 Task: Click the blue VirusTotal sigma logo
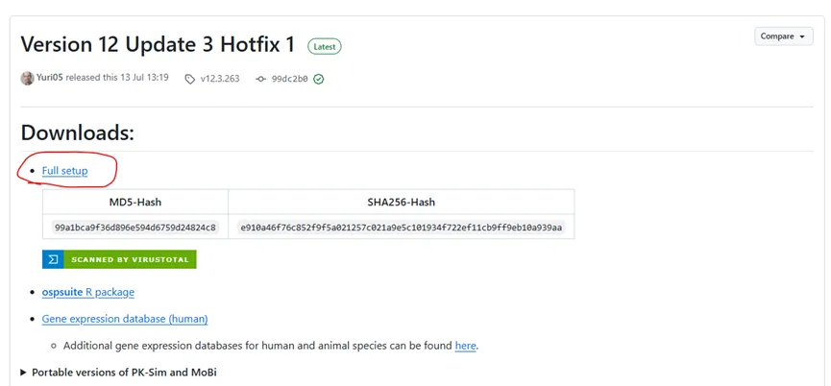53,259
